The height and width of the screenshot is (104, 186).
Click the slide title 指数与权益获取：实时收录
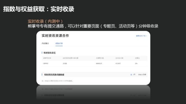pyautogui.click(x=39, y=9)
